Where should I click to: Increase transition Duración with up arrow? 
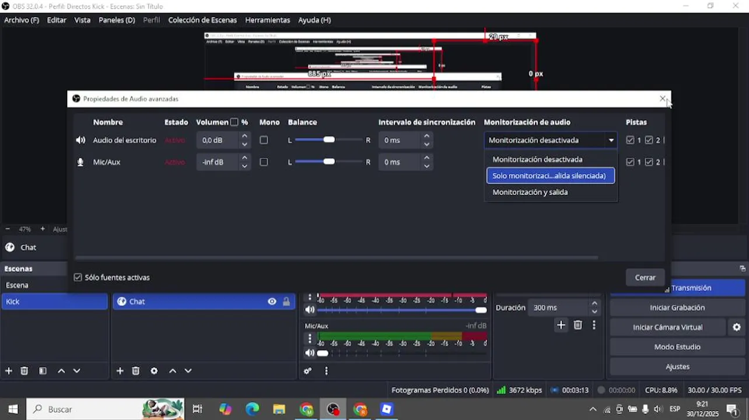tap(594, 303)
